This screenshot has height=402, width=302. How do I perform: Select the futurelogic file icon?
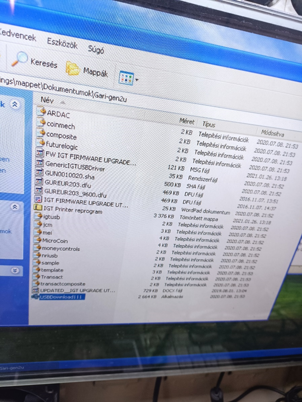(41, 142)
